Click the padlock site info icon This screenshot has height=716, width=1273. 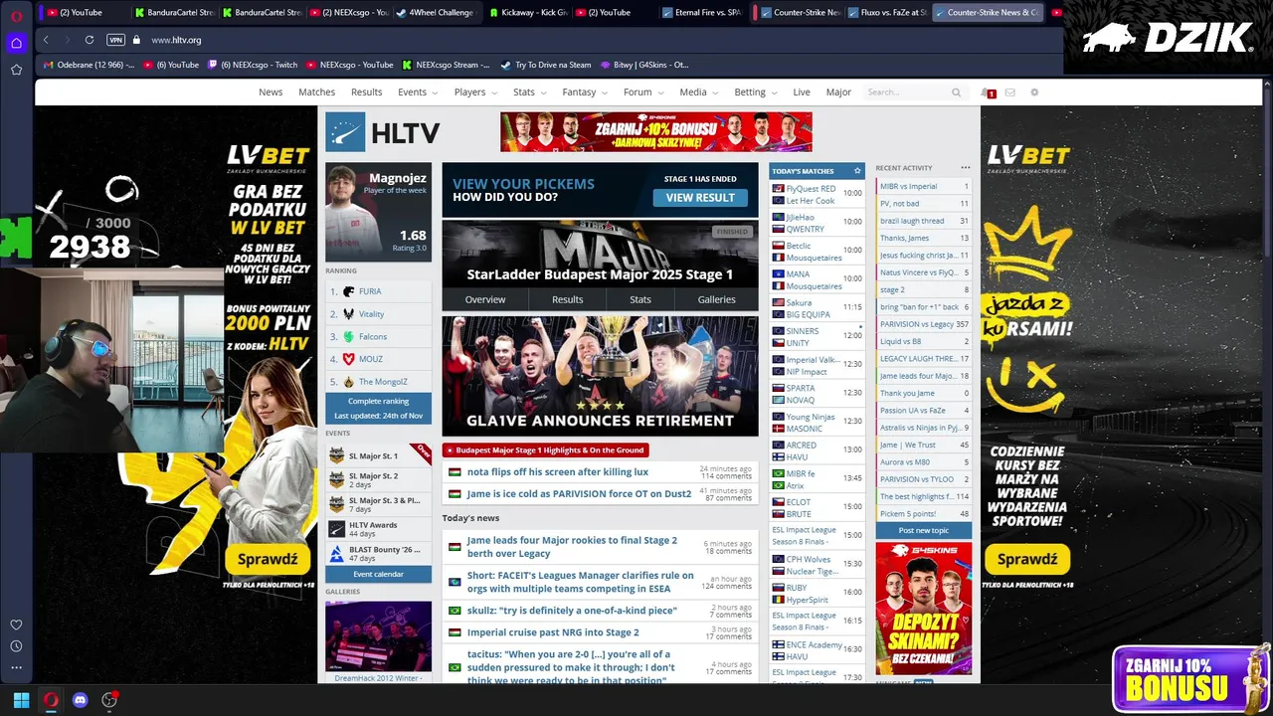[x=136, y=40]
